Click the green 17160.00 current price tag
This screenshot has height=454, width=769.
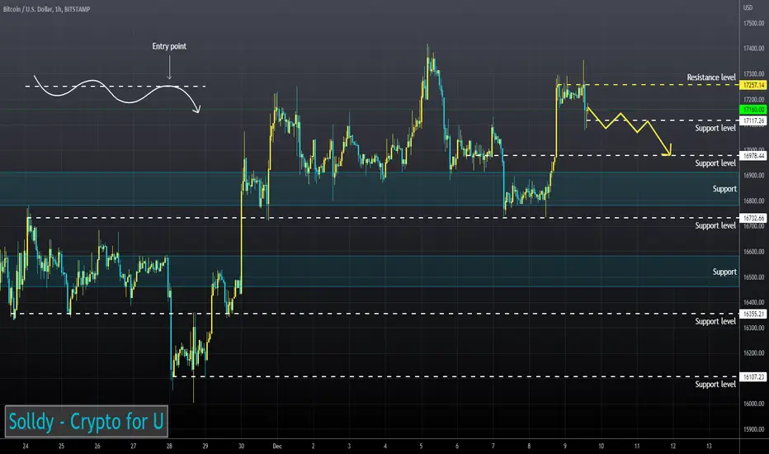click(753, 110)
